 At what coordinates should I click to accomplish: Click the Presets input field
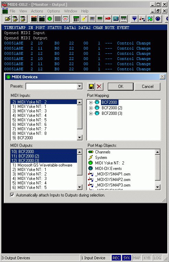[52, 87]
